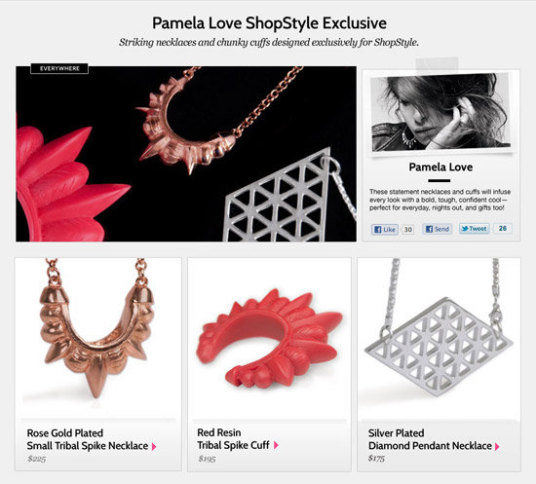The width and height of the screenshot is (536, 484).
Task: Click the silver diamond pendant product image
Action: [440, 338]
